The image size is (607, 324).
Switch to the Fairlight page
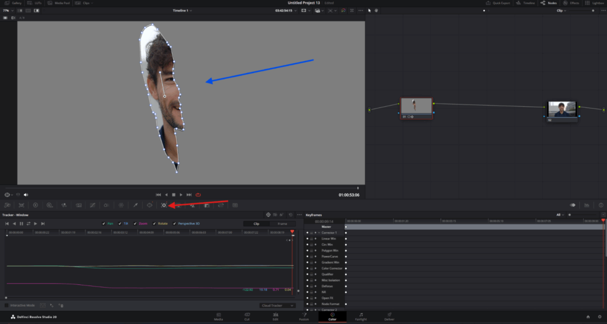[360, 316]
